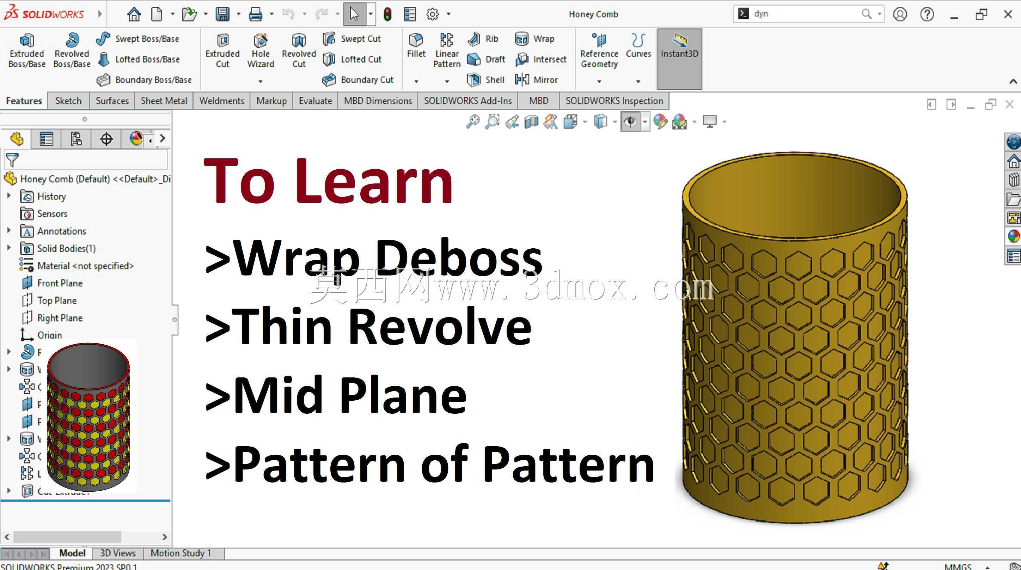Open the Wrap feature
This screenshot has width=1021, height=570.
(x=534, y=38)
